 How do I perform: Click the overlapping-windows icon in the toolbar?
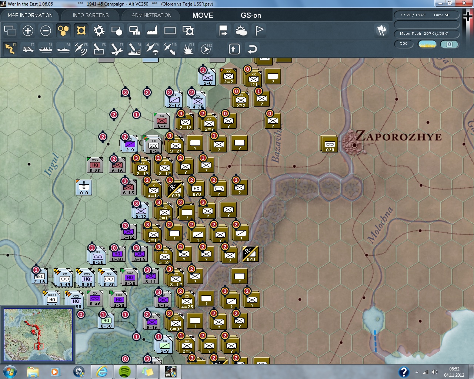click(10, 30)
